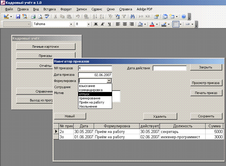Open Print Preview magnifier icon
The image size is (226, 166).
pos(40,17)
